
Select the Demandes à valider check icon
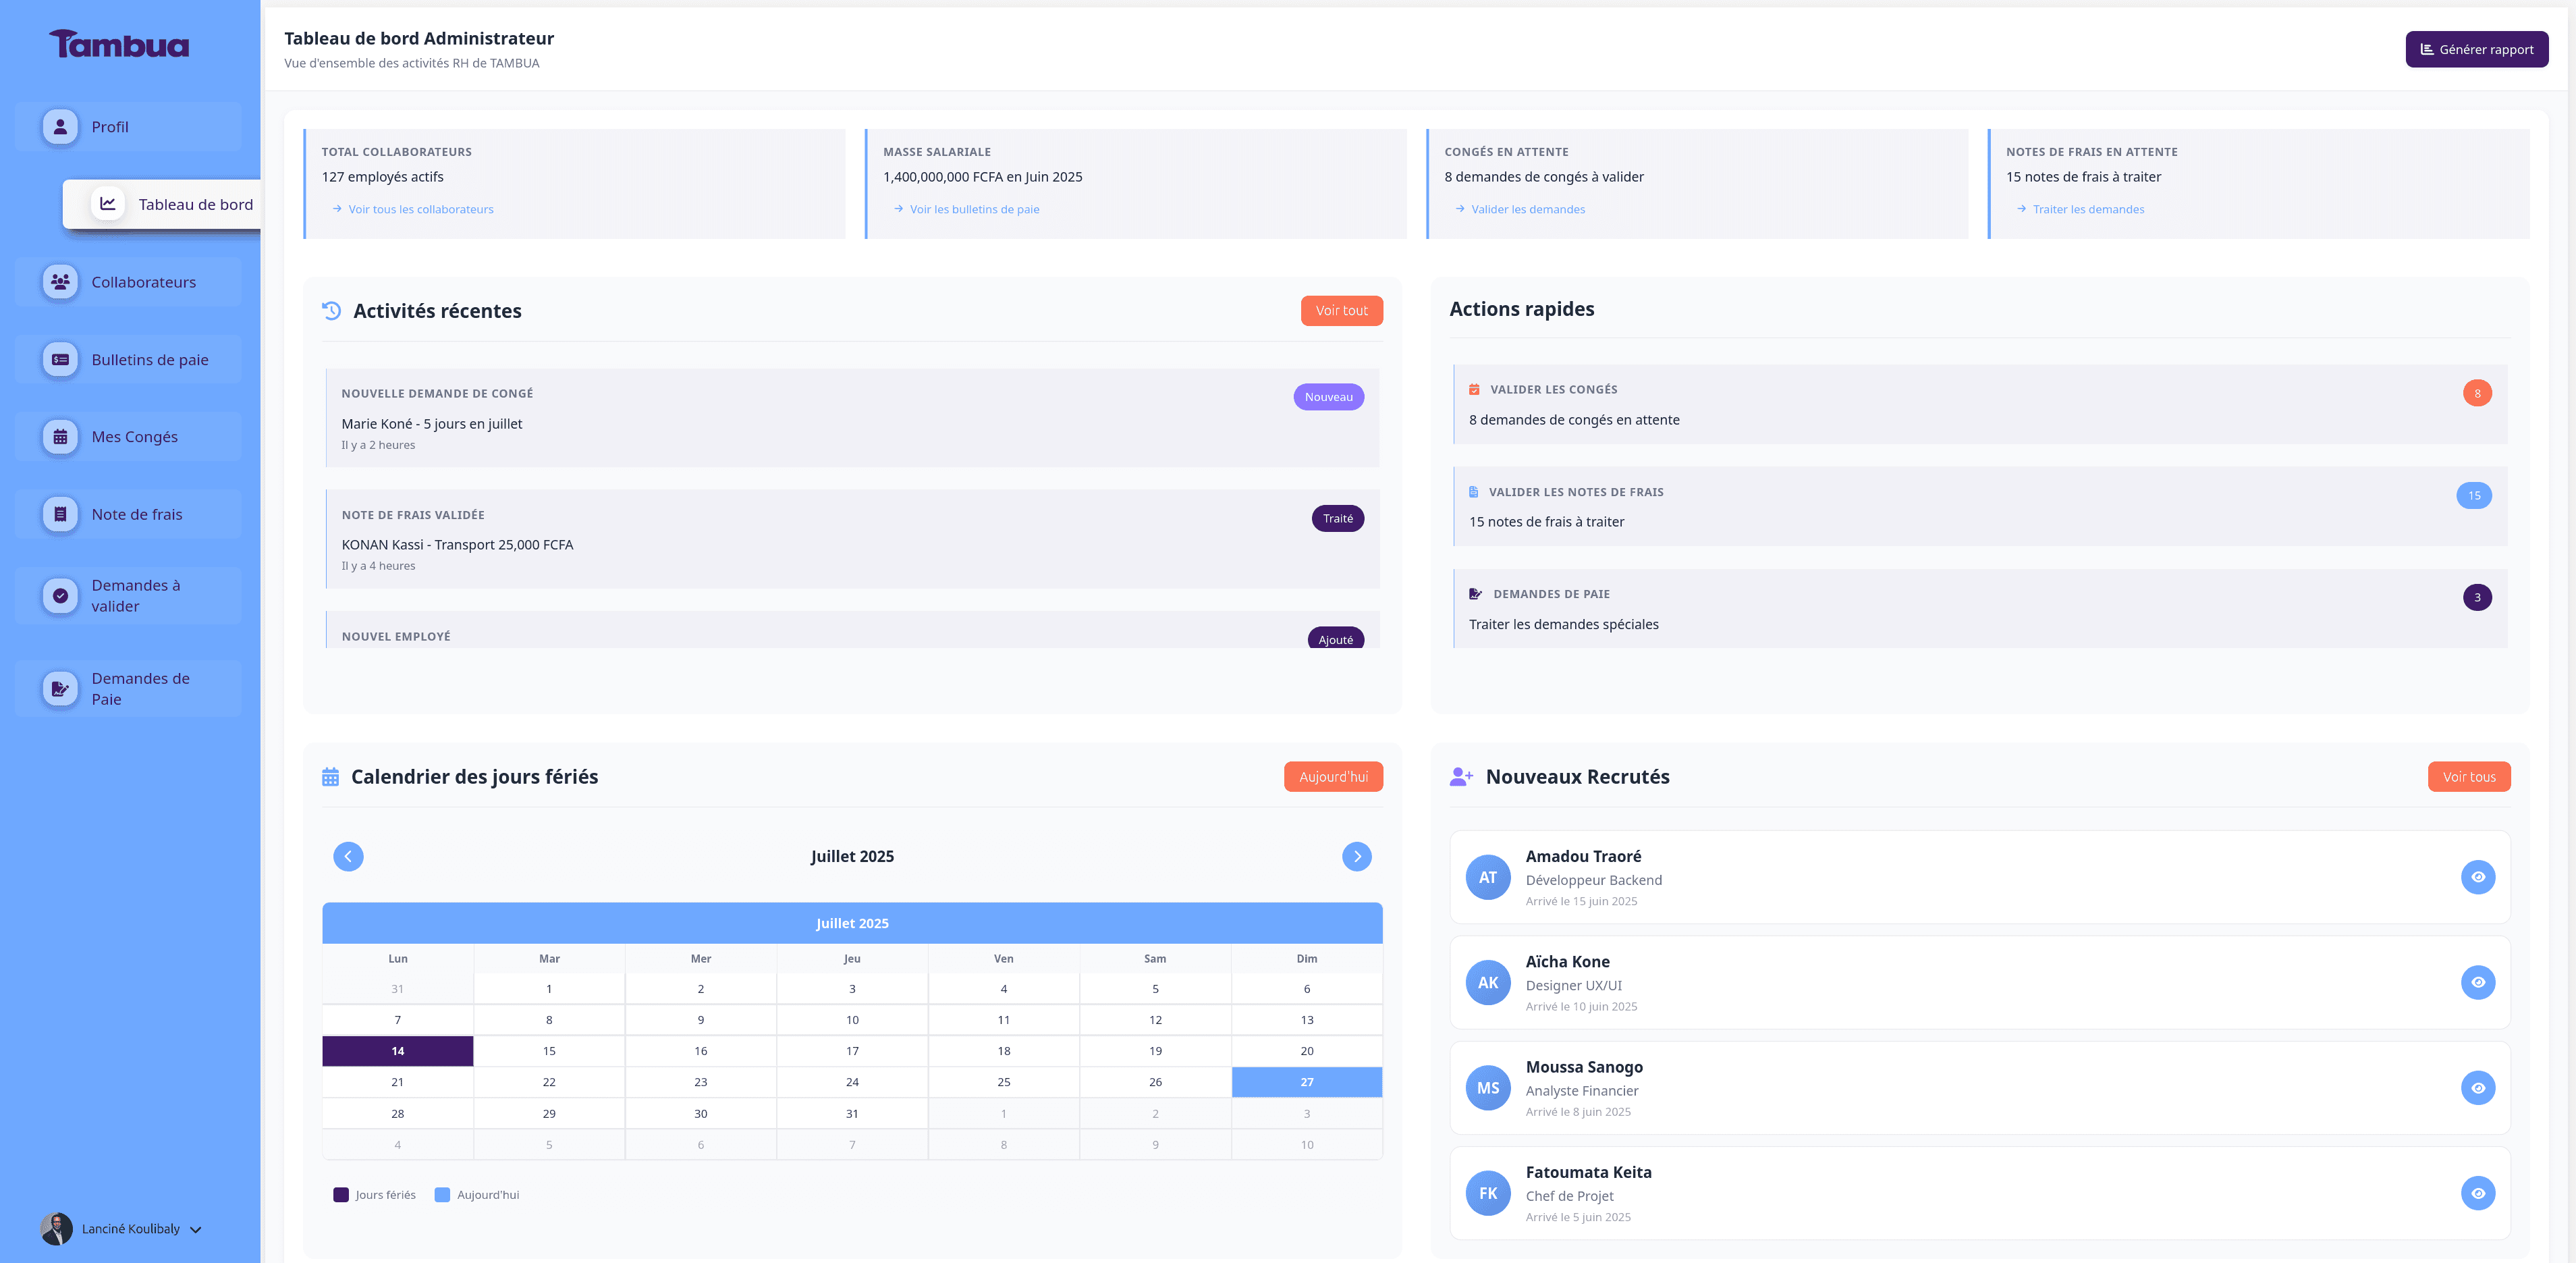[60, 596]
